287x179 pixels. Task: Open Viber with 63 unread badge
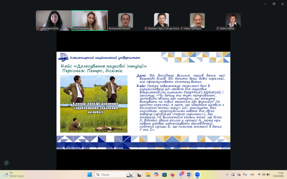tap(181, 175)
